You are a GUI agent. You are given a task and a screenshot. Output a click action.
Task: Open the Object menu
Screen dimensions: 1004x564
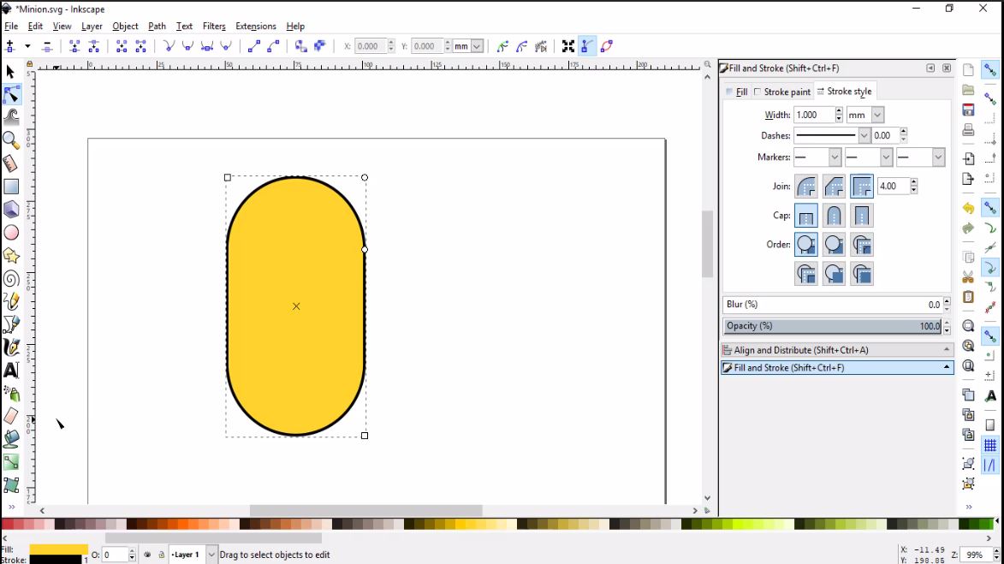tap(125, 27)
